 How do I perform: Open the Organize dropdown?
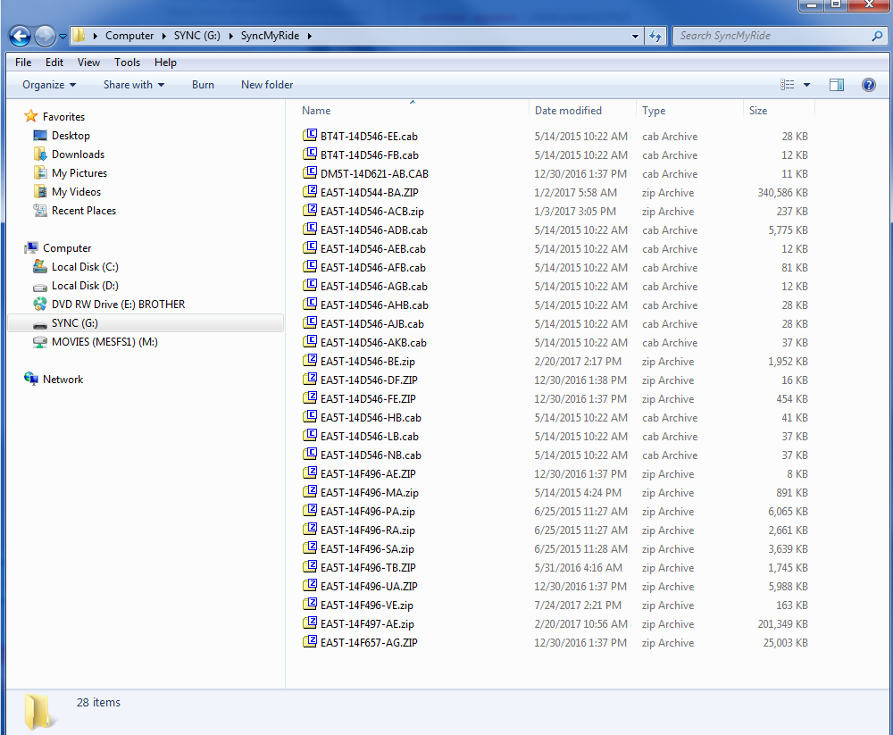pyautogui.click(x=49, y=84)
